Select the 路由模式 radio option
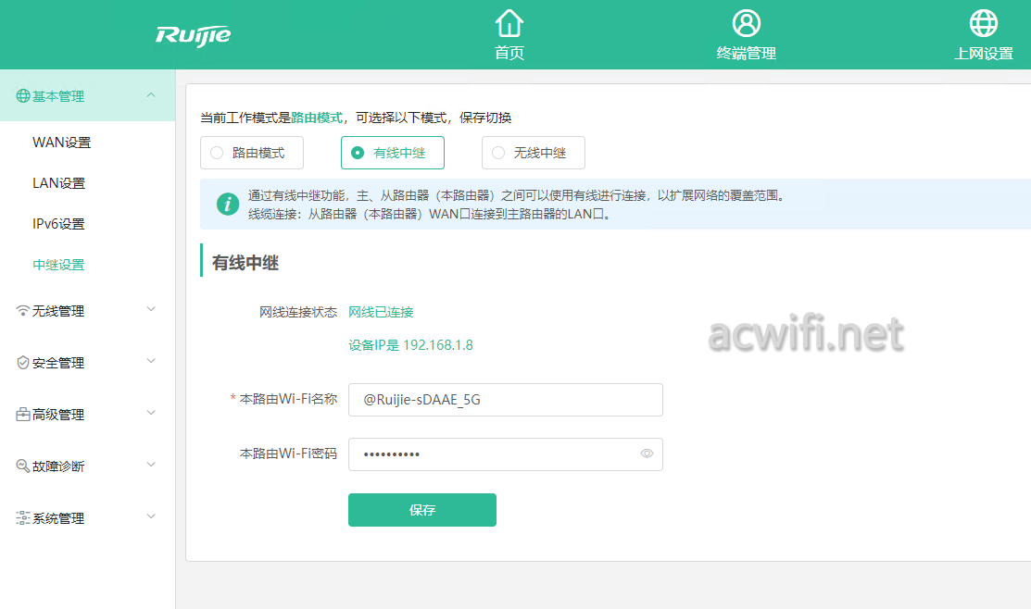The height and width of the screenshot is (609, 1031). coord(251,153)
